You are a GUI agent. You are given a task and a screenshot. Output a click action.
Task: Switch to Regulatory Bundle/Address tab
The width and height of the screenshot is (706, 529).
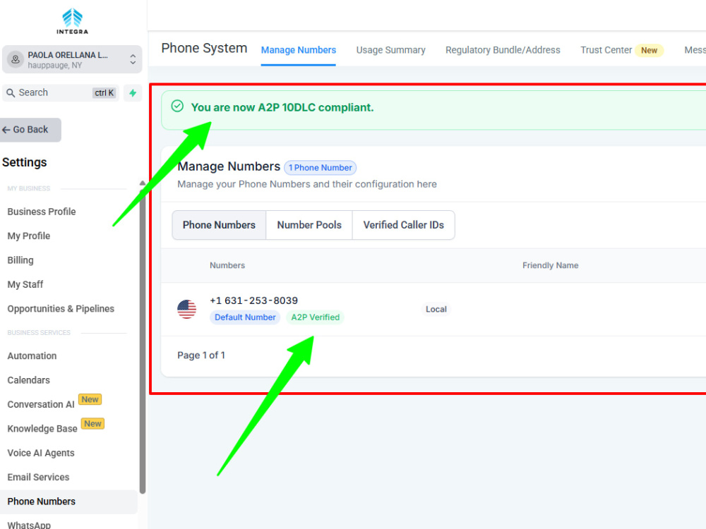coord(503,50)
